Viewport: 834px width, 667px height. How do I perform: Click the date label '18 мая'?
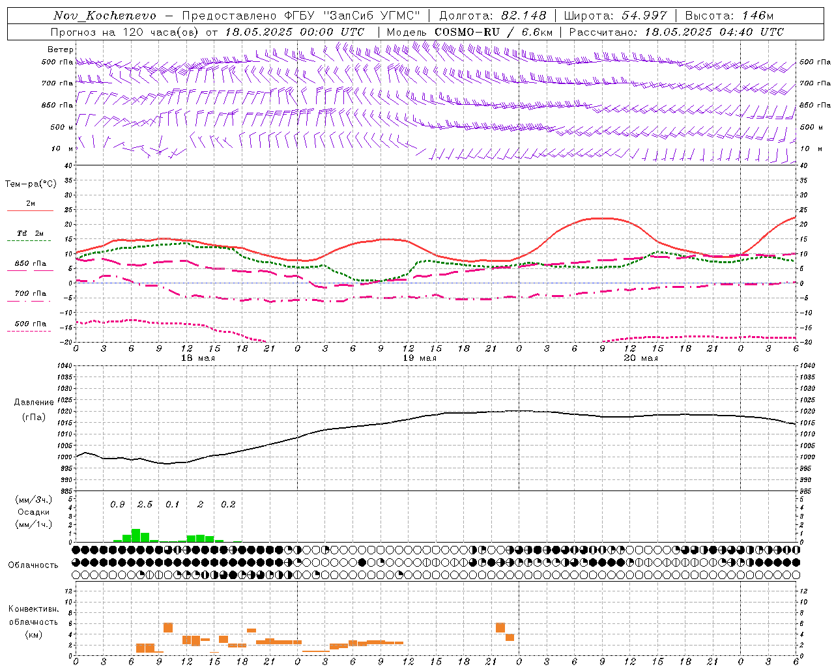(198, 358)
